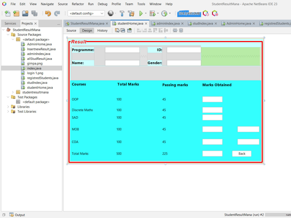Expand the Test Libraries node
Screen dimensions: 291x218
pyautogui.click(x=8, y=111)
